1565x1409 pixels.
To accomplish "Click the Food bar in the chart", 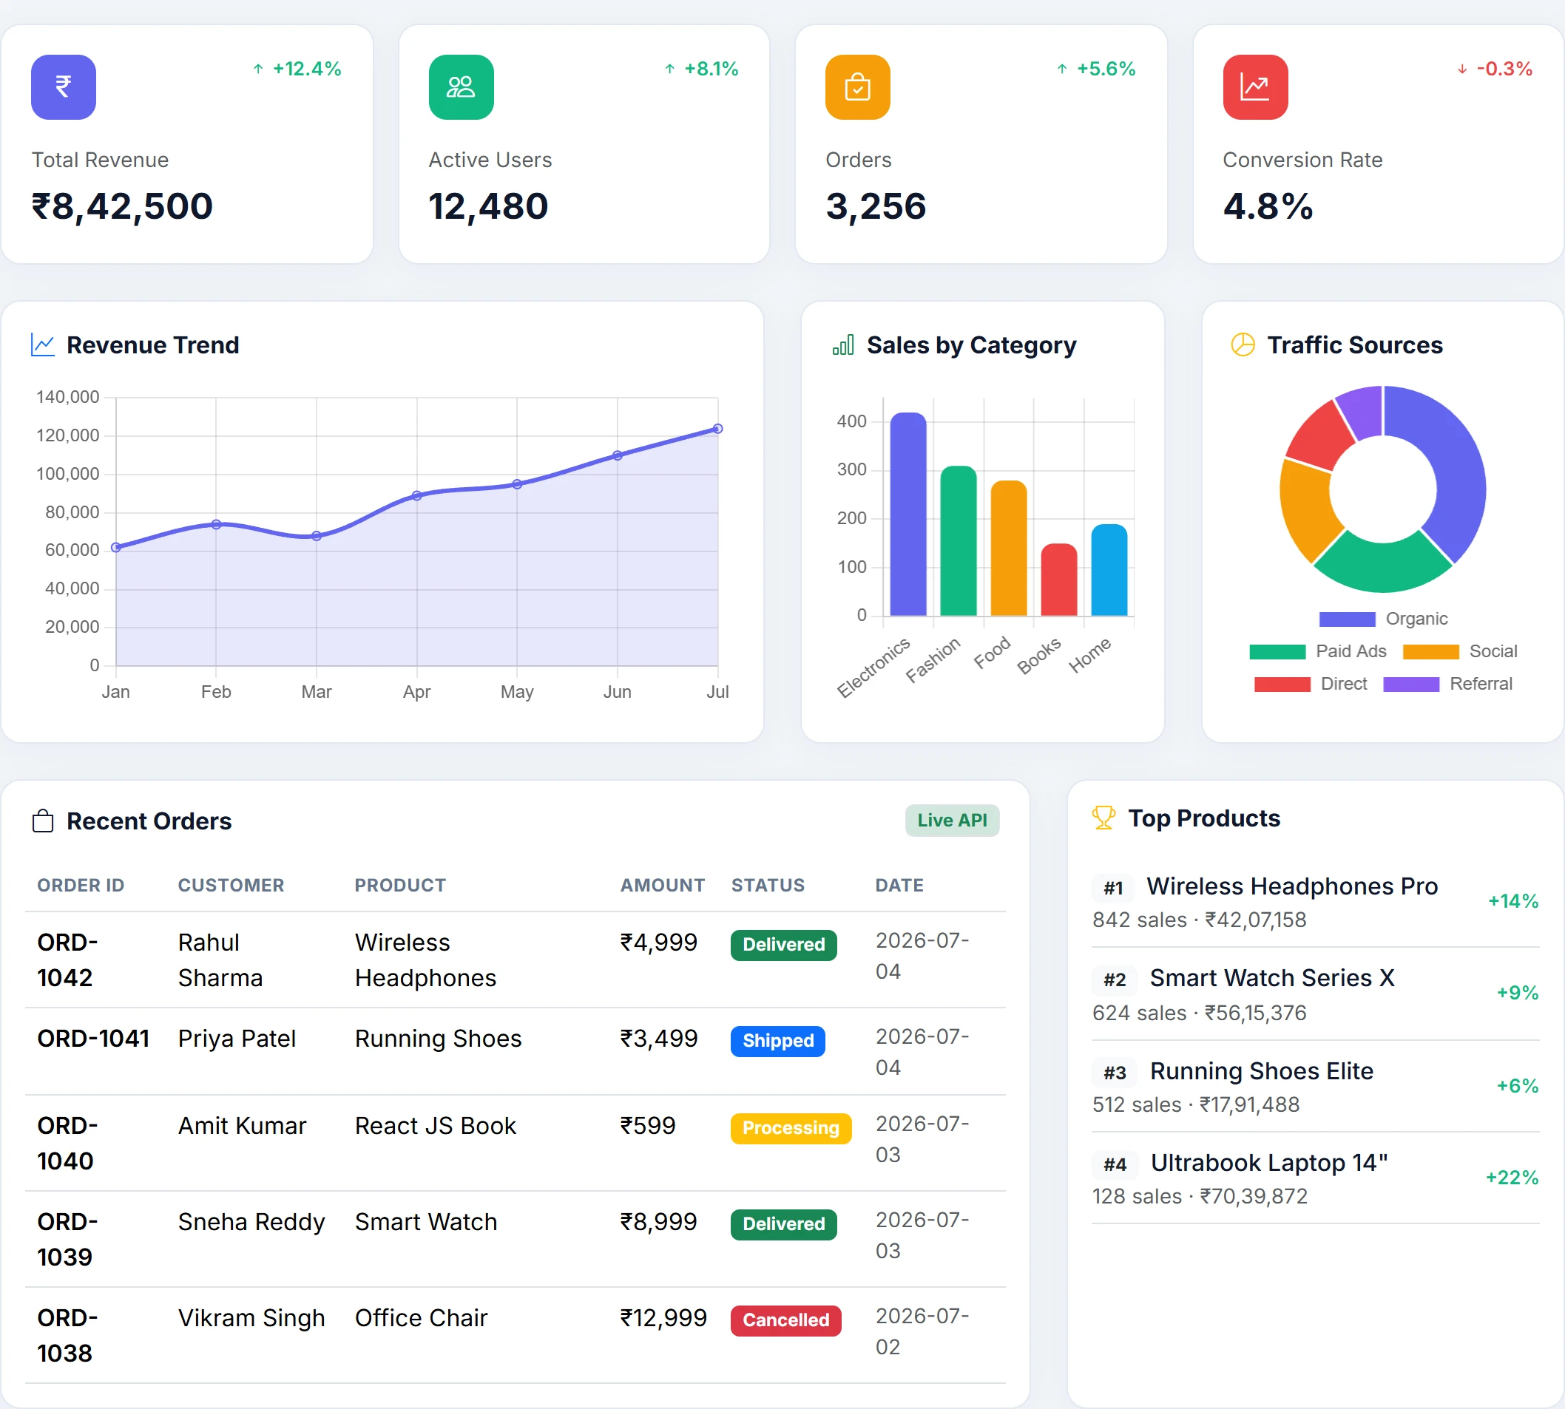I will pos(1009,548).
